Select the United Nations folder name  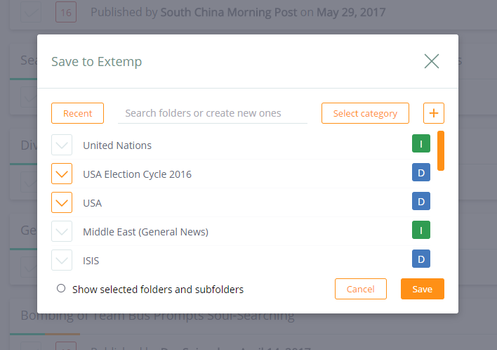tap(117, 145)
